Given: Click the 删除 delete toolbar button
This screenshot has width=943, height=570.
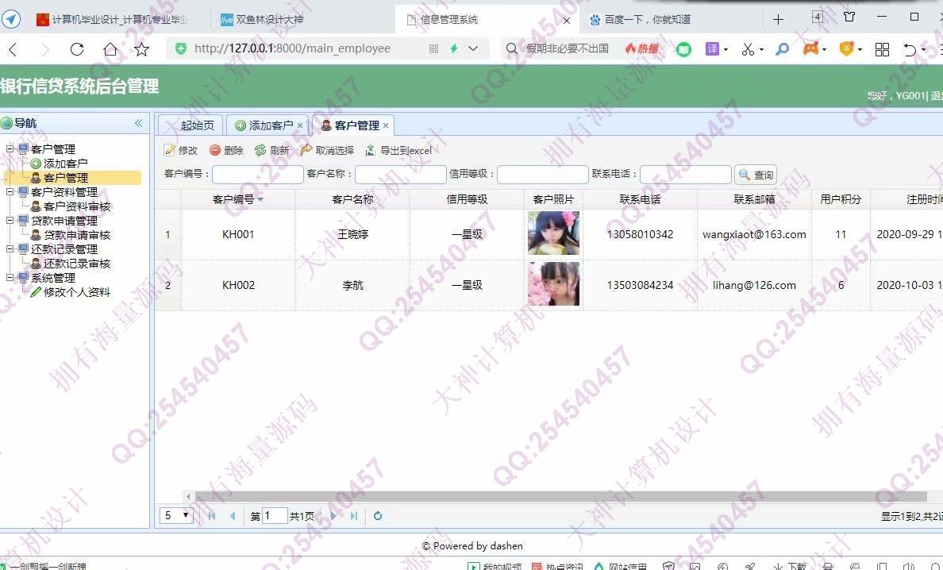Looking at the screenshot, I should tap(227, 150).
